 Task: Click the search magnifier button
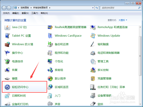click(x=139, y=8)
